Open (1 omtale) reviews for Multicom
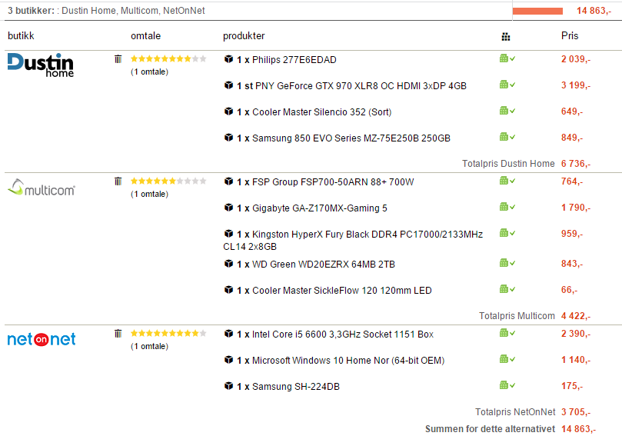 tap(150, 195)
